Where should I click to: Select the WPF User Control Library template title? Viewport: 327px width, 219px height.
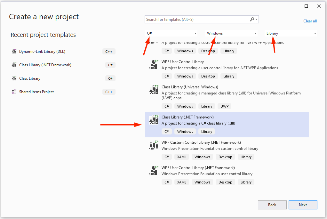pyautogui.click(x=183, y=62)
